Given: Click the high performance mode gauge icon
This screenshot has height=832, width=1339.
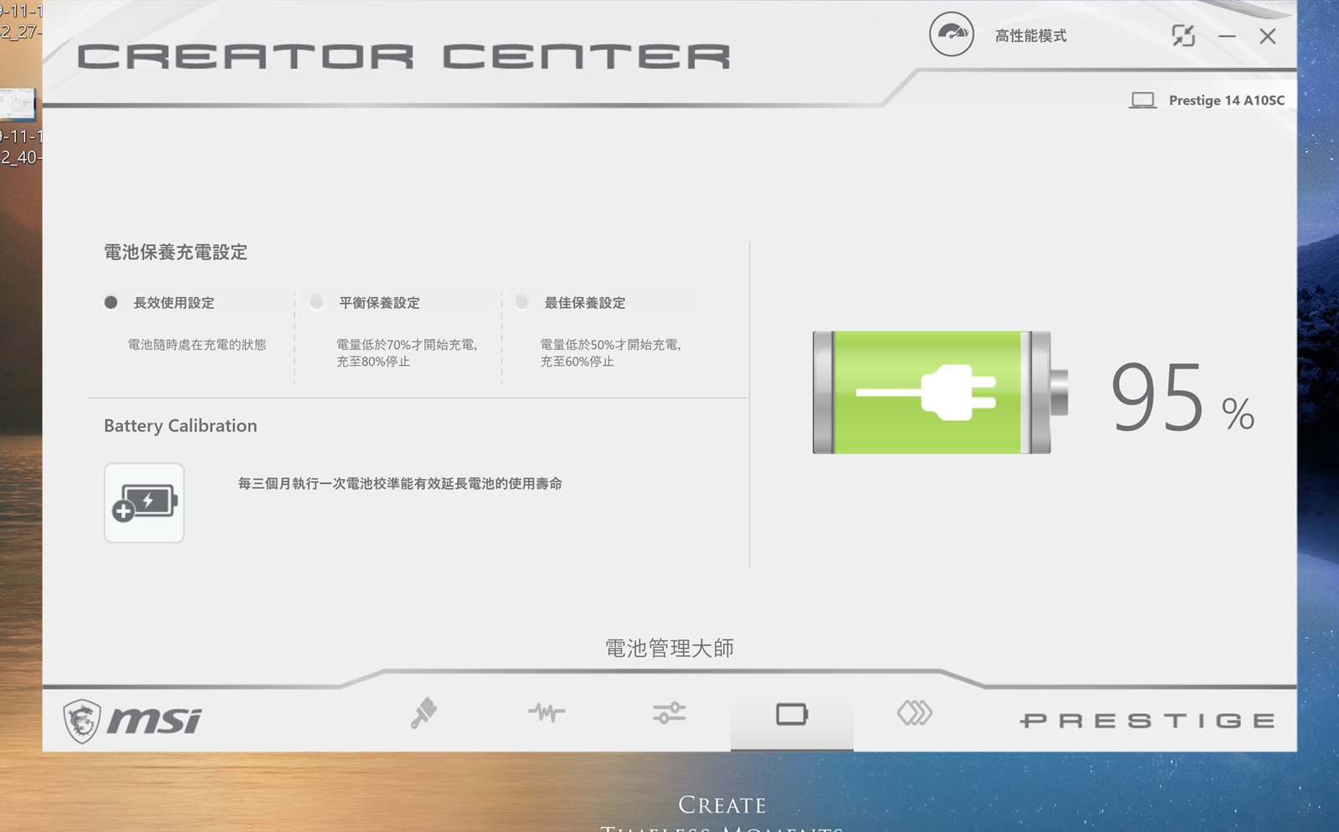Looking at the screenshot, I should tap(952, 34).
